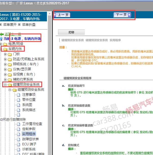Image resolution: width=153 pixels, height=155 pixels.
Task: Click the icon beside 菜单折叠
Action: coord(19,24)
